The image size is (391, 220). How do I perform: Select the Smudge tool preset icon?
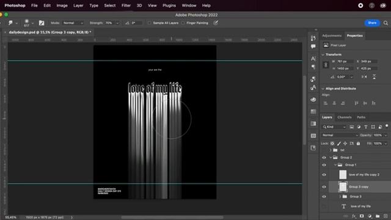[10, 23]
